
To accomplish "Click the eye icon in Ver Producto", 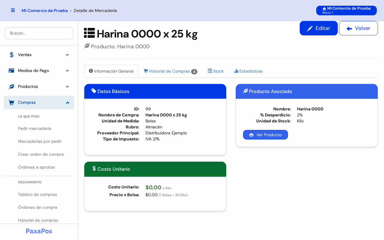I will tap(251, 135).
